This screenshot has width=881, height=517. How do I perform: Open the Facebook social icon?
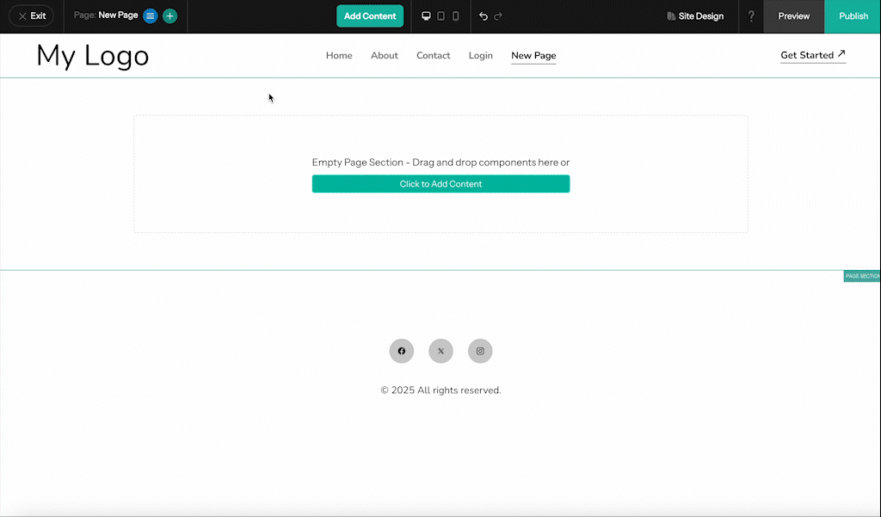pyautogui.click(x=401, y=351)
